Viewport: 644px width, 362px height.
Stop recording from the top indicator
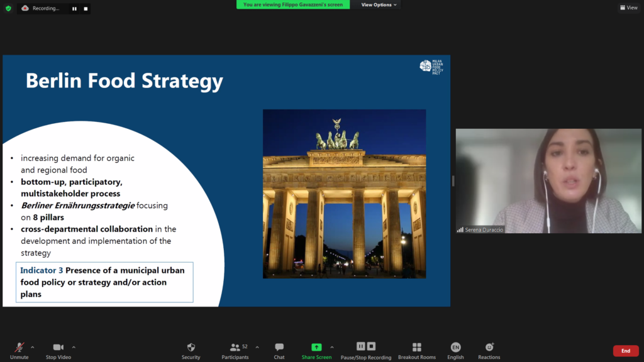(85, 9)
